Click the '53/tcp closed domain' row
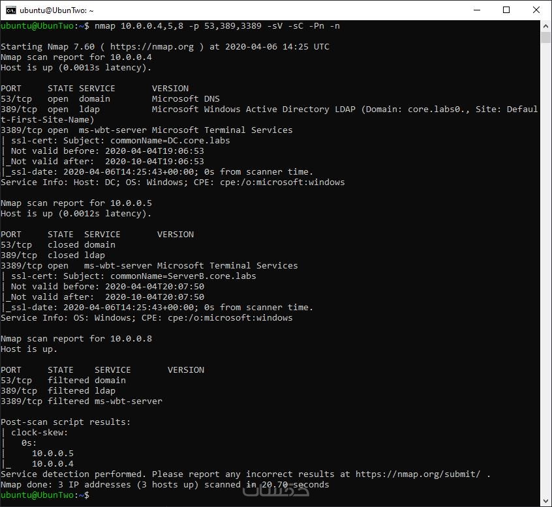 tap(57, 245)
